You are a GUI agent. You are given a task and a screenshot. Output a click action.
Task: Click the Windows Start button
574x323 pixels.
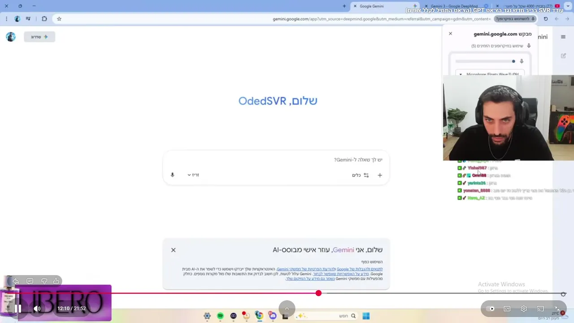(366, 316)
